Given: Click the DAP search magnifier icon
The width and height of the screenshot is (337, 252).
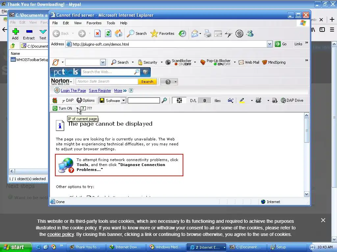Looking at the screenshot, I should 165,100.
